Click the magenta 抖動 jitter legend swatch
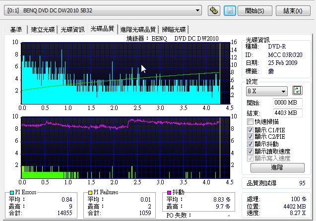This screenshot has width=316, height=221. coord(169,193)
